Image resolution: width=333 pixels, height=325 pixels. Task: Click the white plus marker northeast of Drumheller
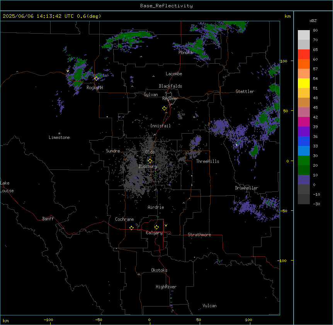point(236,145)
